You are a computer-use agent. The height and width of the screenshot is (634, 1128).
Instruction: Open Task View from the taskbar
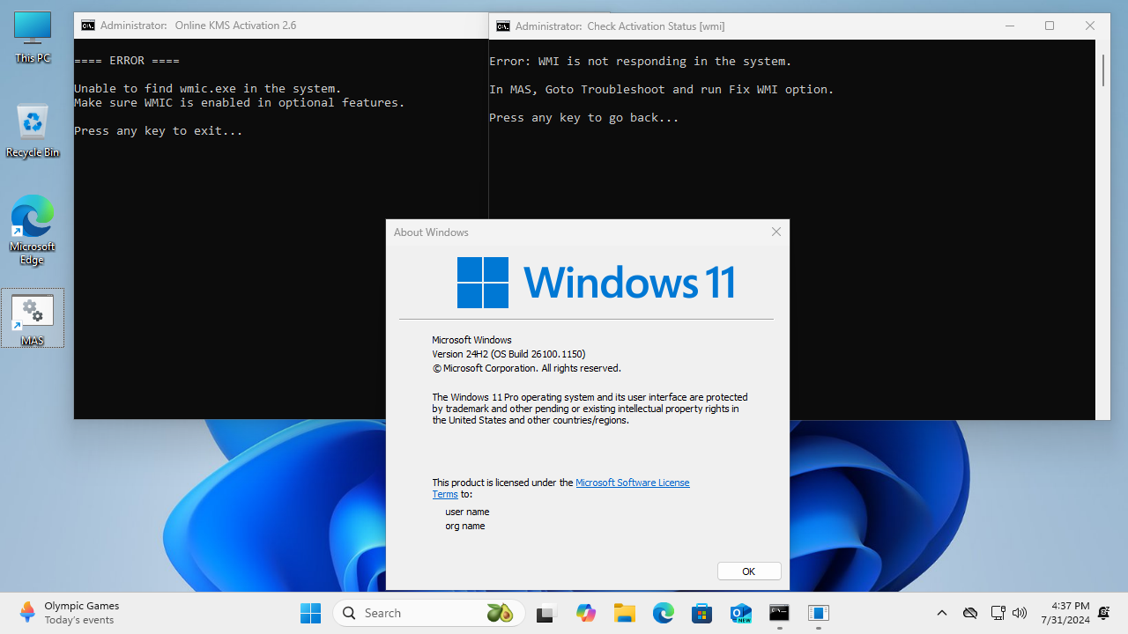click(546, 613)
